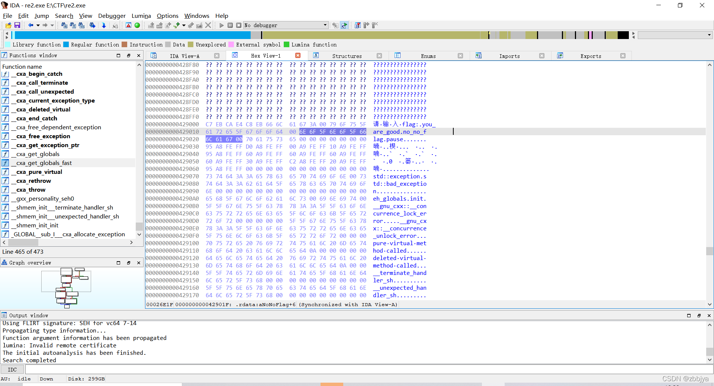Click the search byte sequence icon
Viewport: 714px width, 386px height.
point(81,25)
